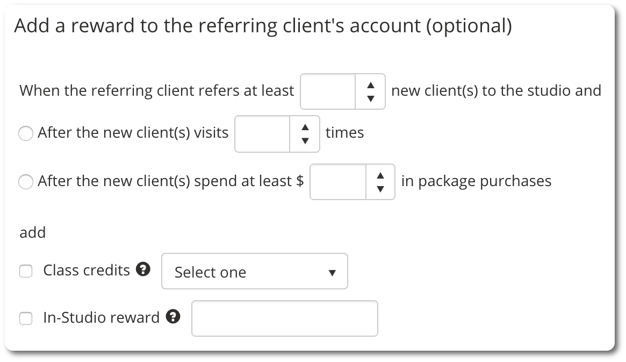
Task: Decrement the new client visits number
Action: 305,140
